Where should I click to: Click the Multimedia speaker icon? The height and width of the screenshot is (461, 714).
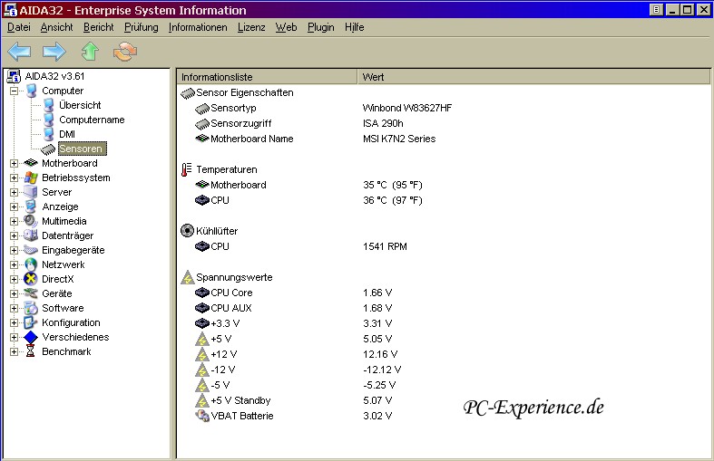tap(31, 221)
